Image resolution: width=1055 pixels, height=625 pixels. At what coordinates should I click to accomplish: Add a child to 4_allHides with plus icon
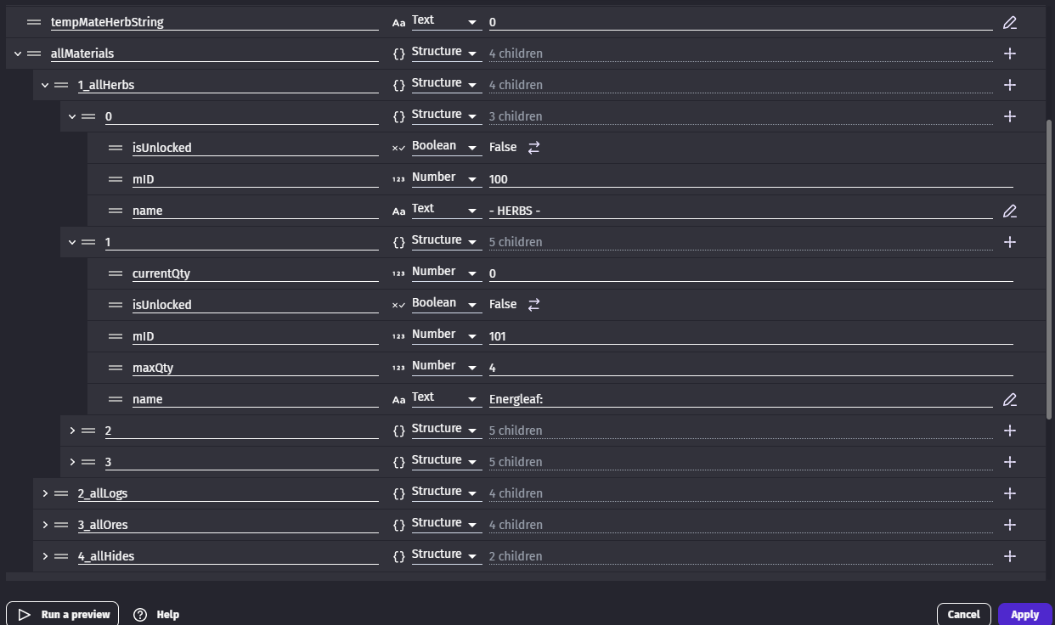coord(1009,556)
